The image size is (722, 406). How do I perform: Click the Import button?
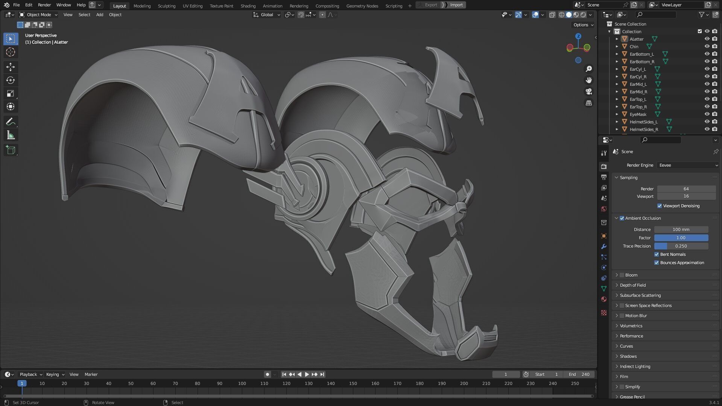tap(454, 5)
